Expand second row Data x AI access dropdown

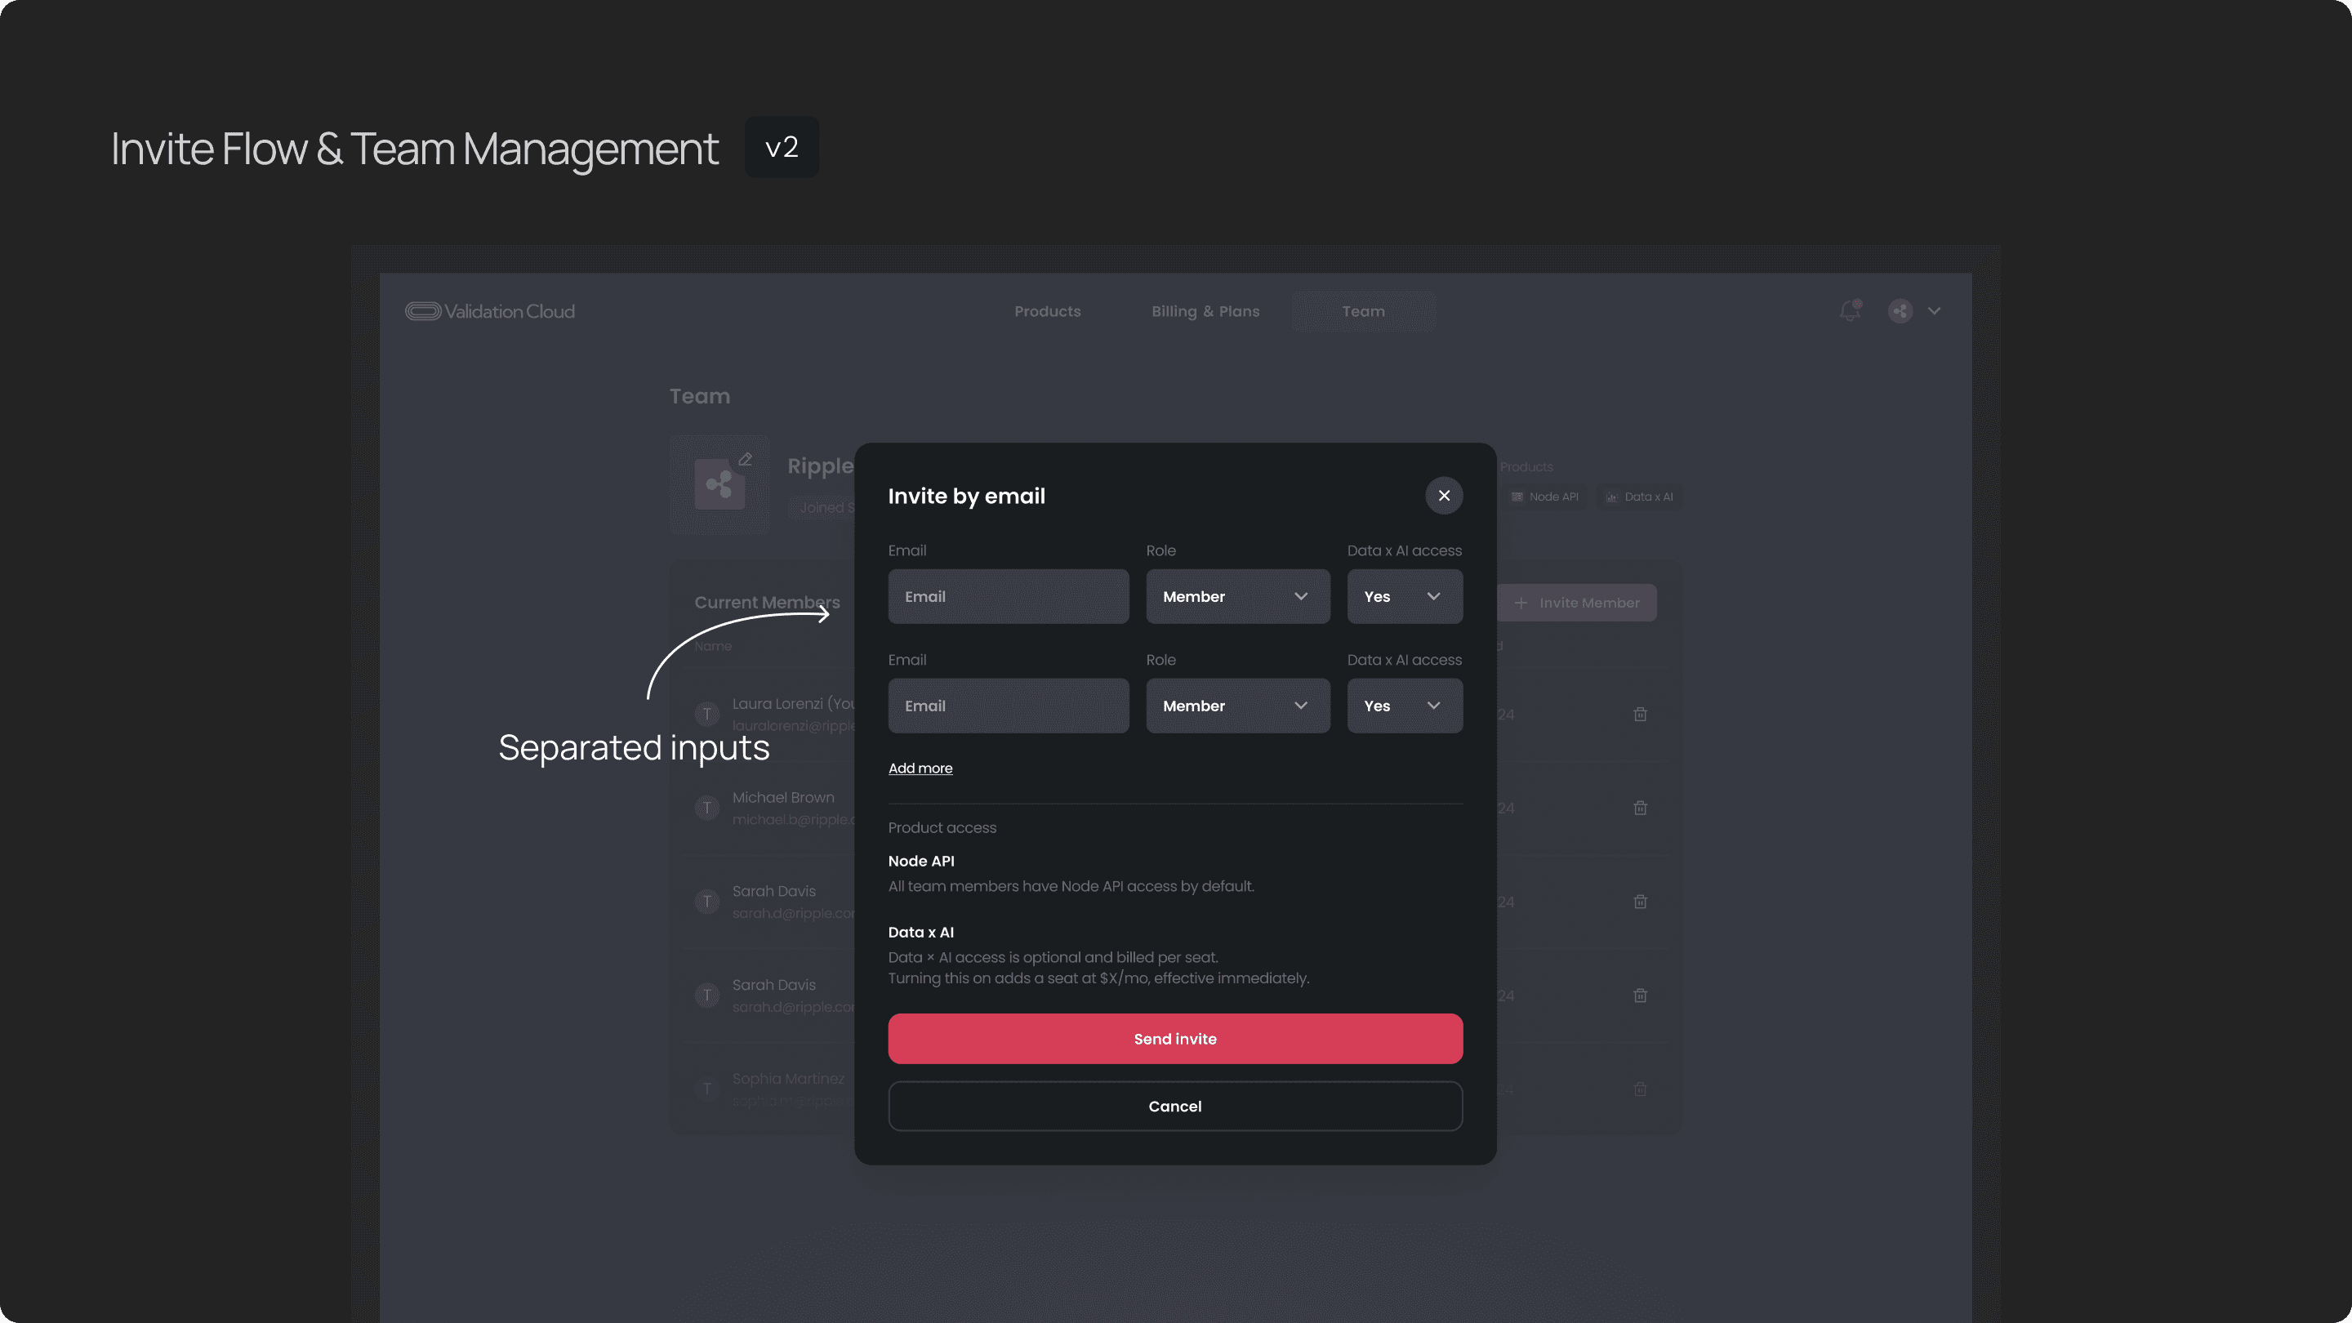point(1405,706)
